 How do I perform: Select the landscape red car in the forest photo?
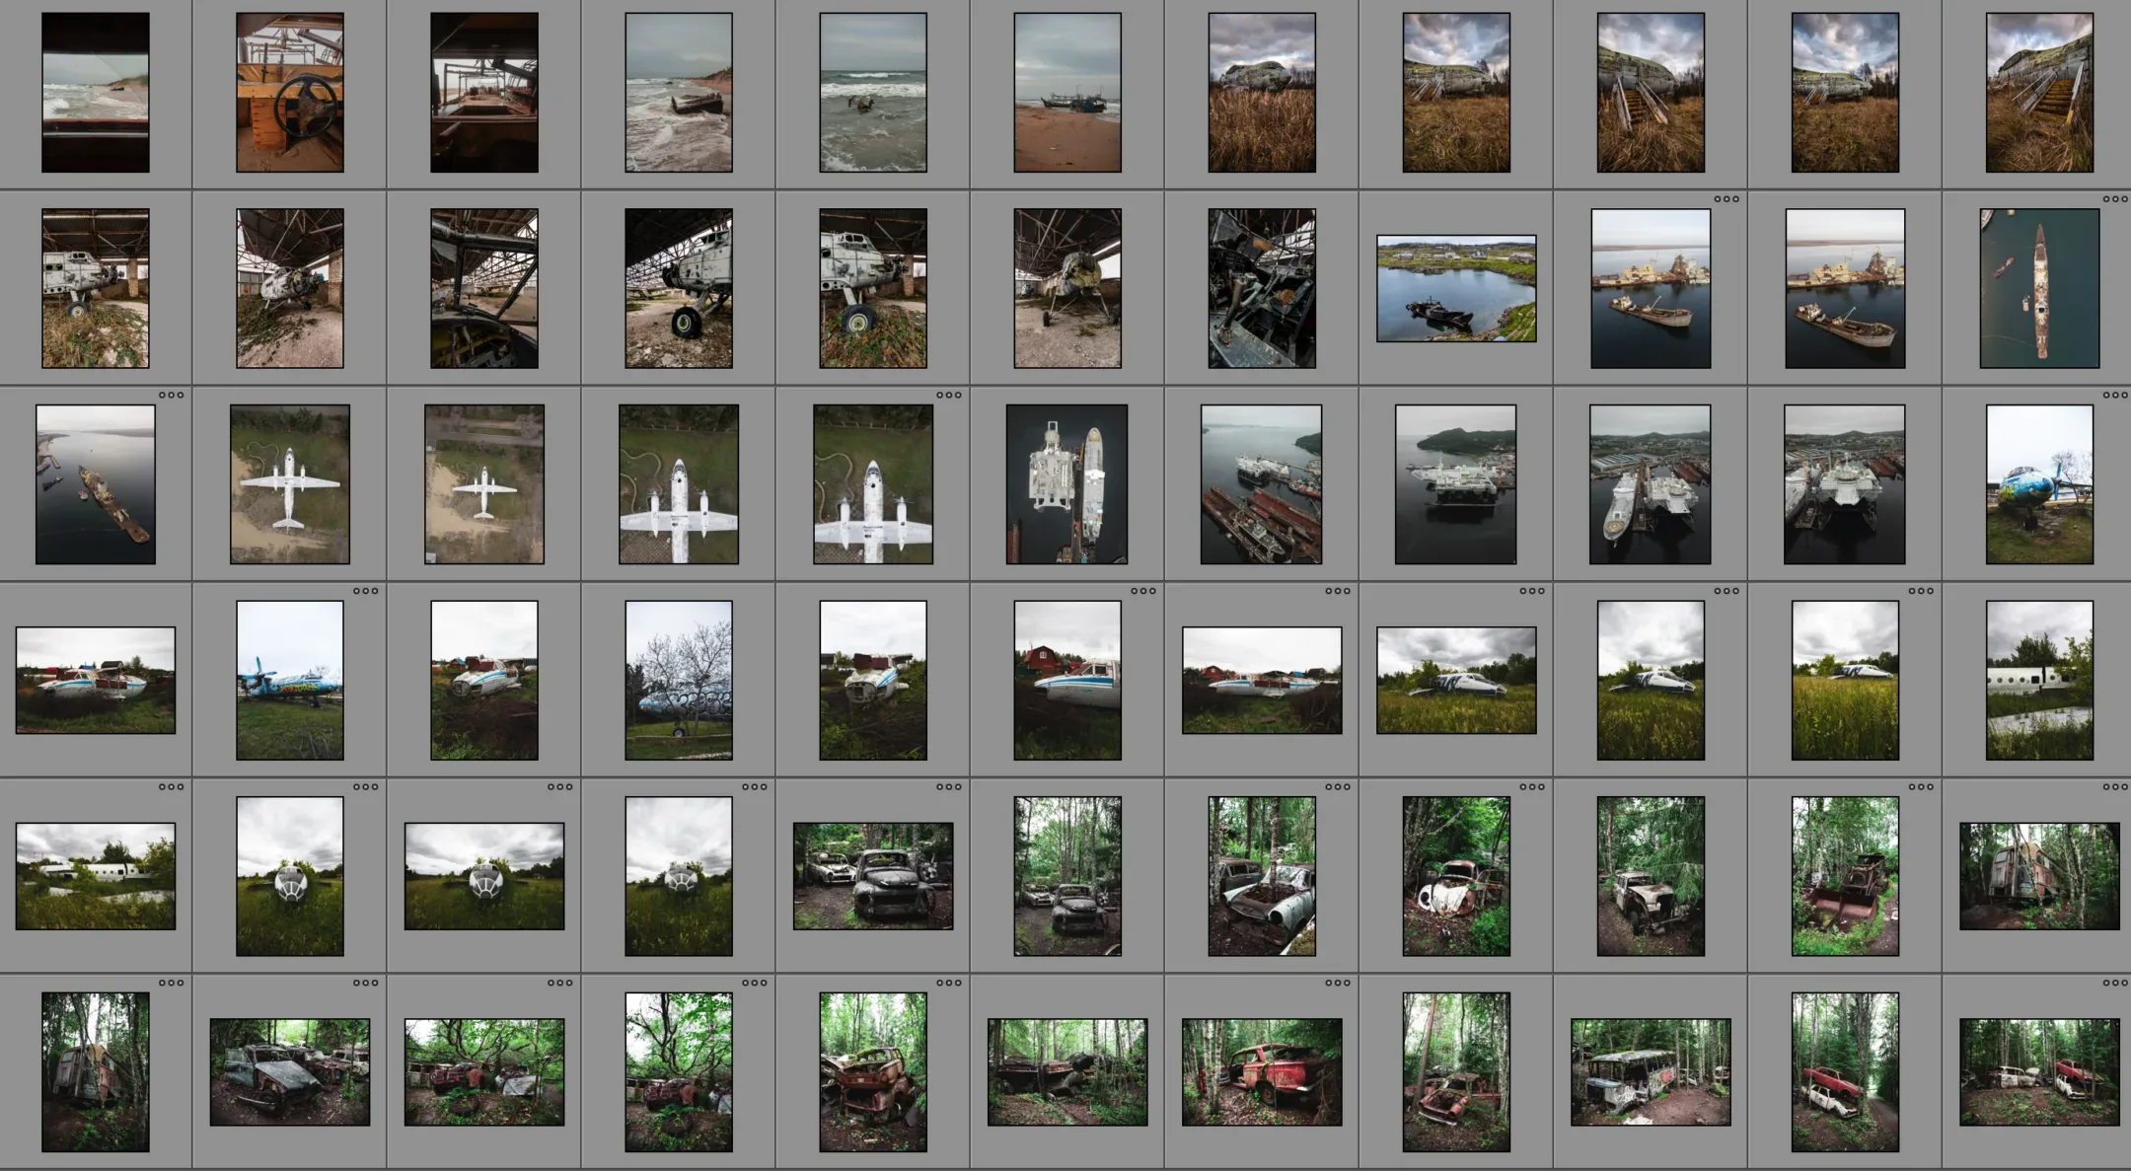click(x=1262, y=1071)
